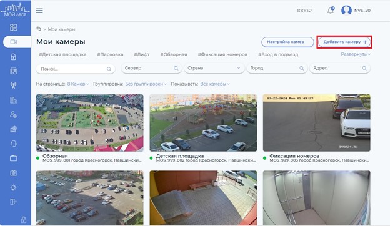Image resolution: width=390 pixels, height=226 pixels.
Task: Click the Детская площадка camera title
Action: pyautogui.click(x=180, y=155)
